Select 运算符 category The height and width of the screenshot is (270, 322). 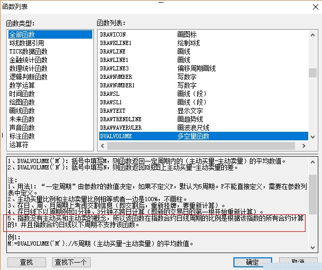(19, 145)
